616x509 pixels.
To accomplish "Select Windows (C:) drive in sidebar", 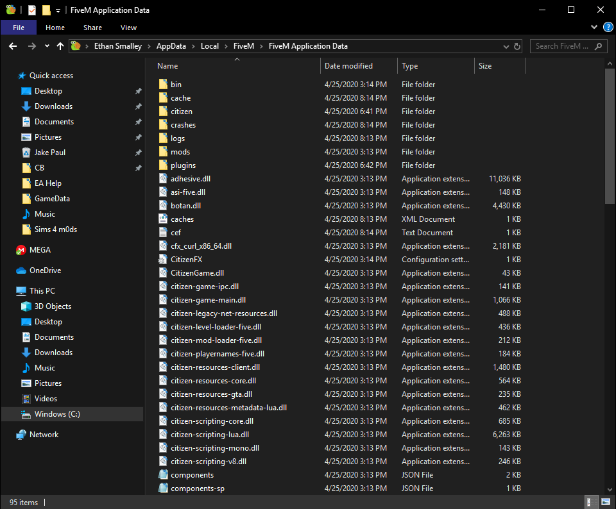I will tap(73, 414).
